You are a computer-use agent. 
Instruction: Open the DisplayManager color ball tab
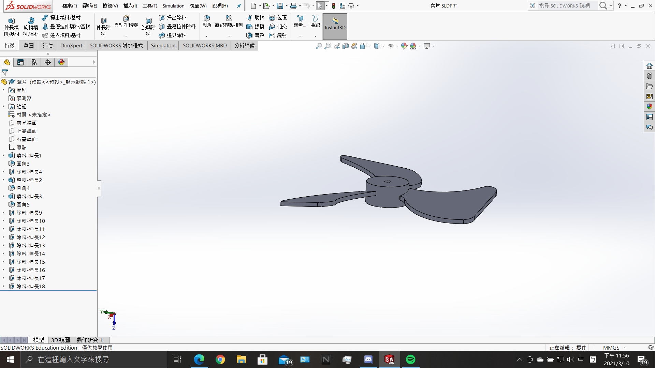(x=61, y=62)
